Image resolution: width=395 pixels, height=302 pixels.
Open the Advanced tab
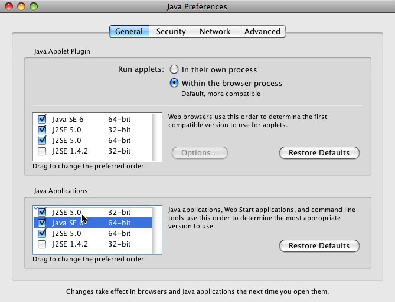[x=262, y=31]
